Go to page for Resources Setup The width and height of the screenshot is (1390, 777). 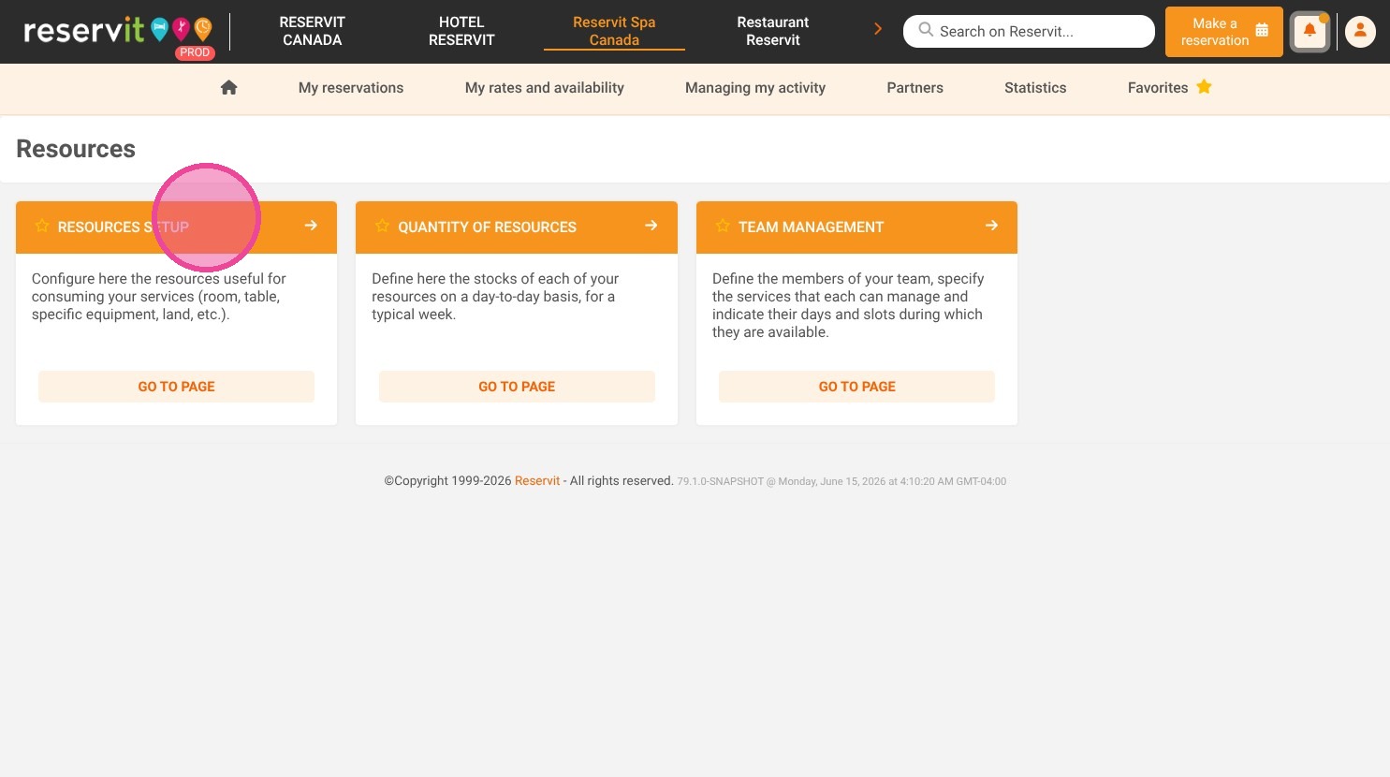[x=176, y=387]
